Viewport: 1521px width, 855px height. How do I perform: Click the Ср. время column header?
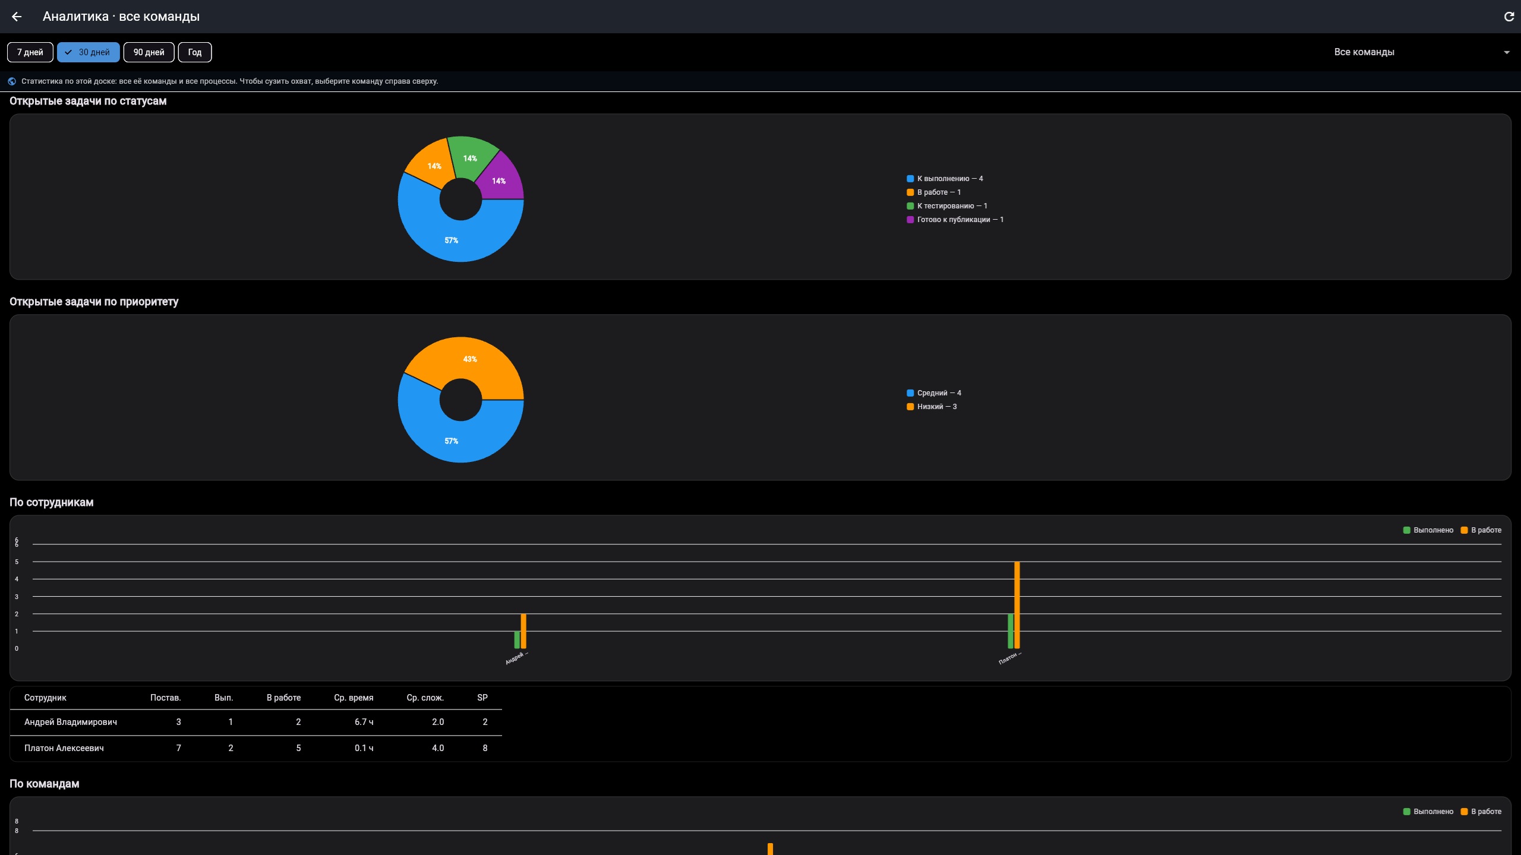pos(354,698)
